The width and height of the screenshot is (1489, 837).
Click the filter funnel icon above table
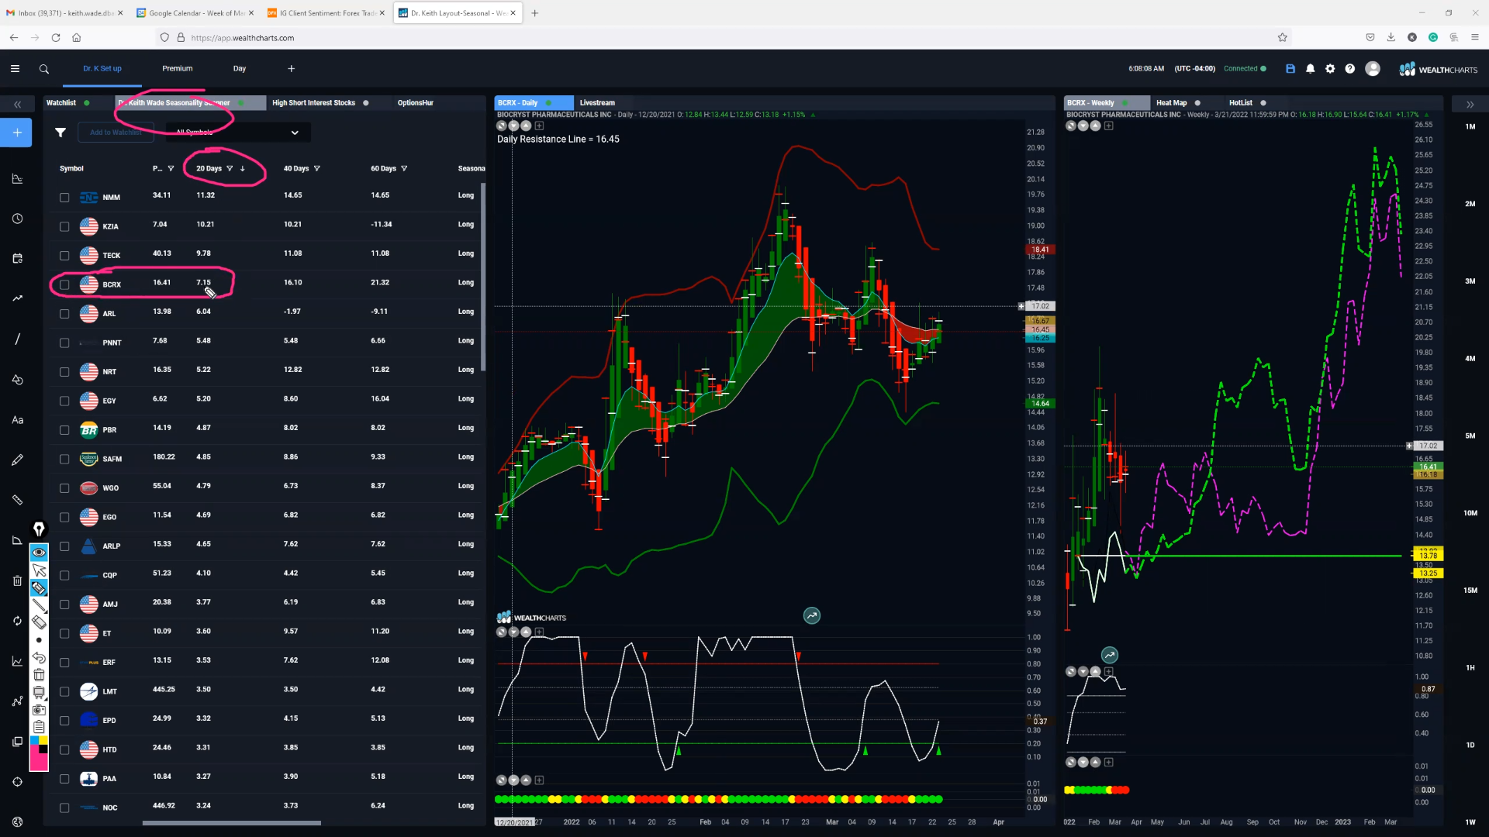(60, 133)
